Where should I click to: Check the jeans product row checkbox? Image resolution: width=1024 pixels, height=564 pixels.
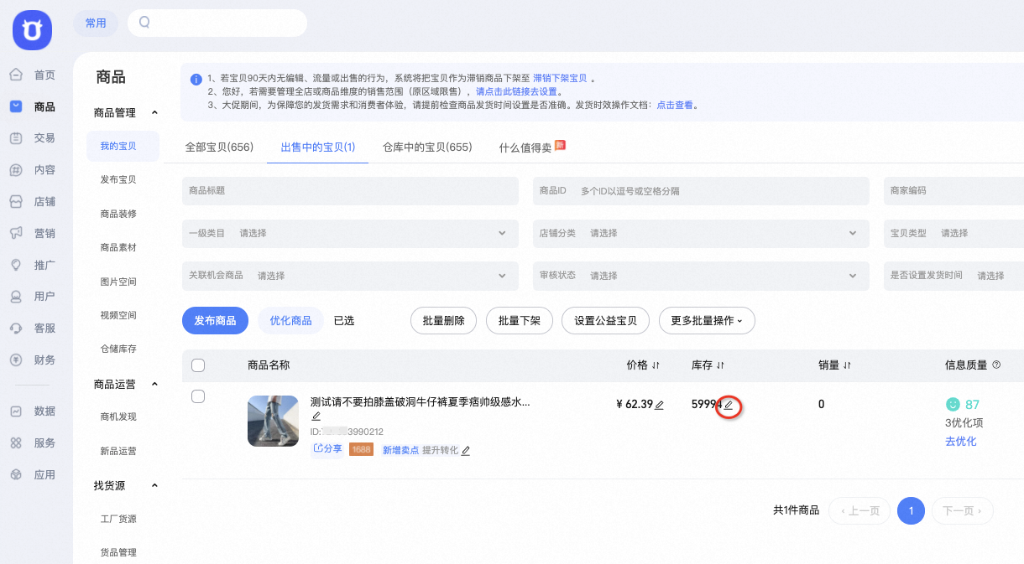(198, 396)
